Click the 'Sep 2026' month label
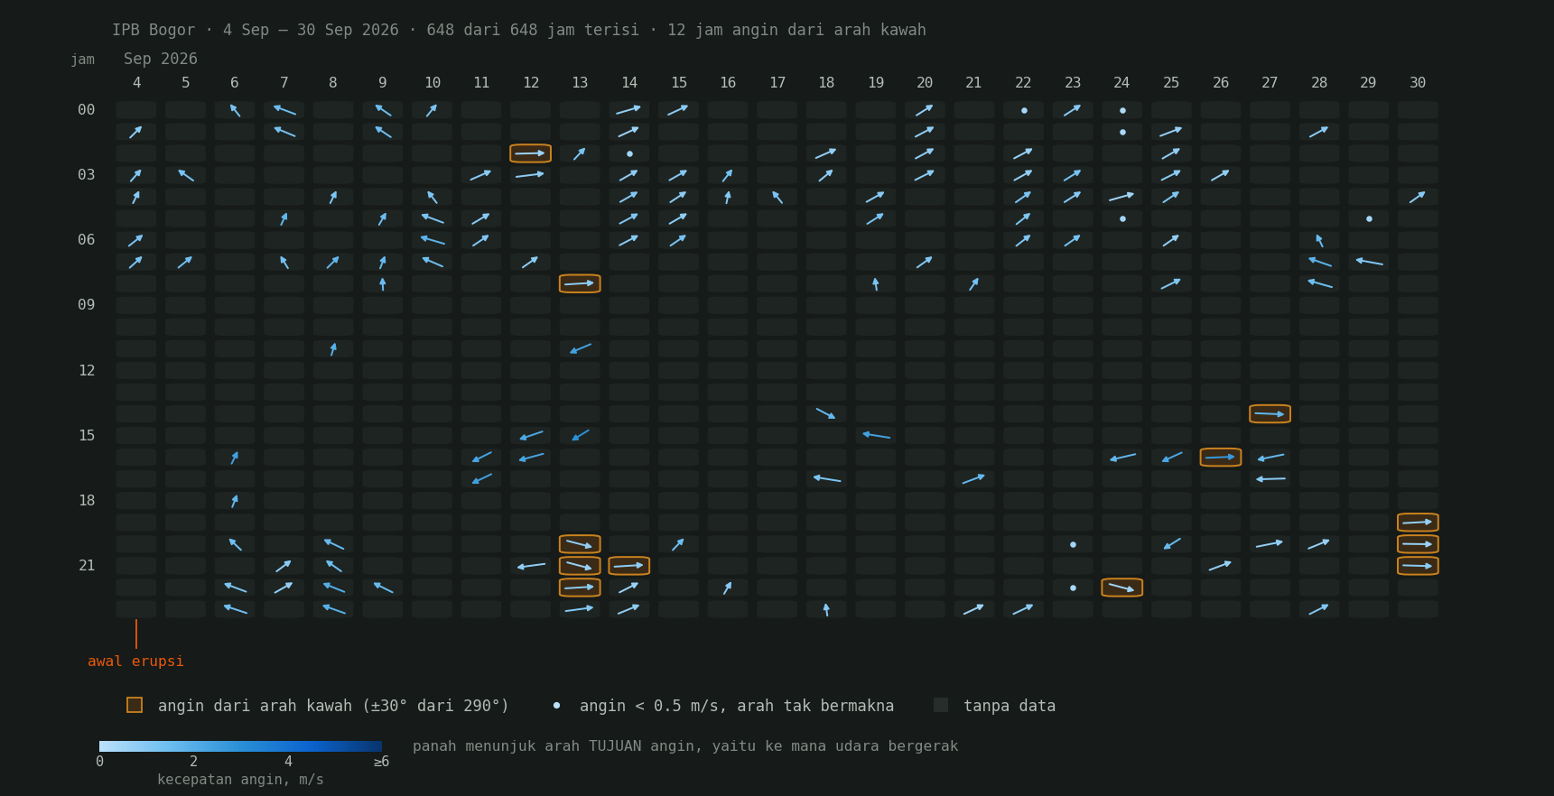1554x796 pixels. pyautogui.click(x=161, y=59)
